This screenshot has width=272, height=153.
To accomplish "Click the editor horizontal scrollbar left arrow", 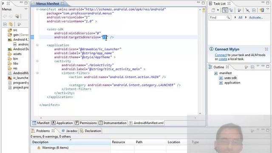I will tap(41, 118).
